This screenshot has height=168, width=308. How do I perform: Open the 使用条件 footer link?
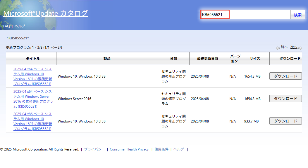(161, 149)
